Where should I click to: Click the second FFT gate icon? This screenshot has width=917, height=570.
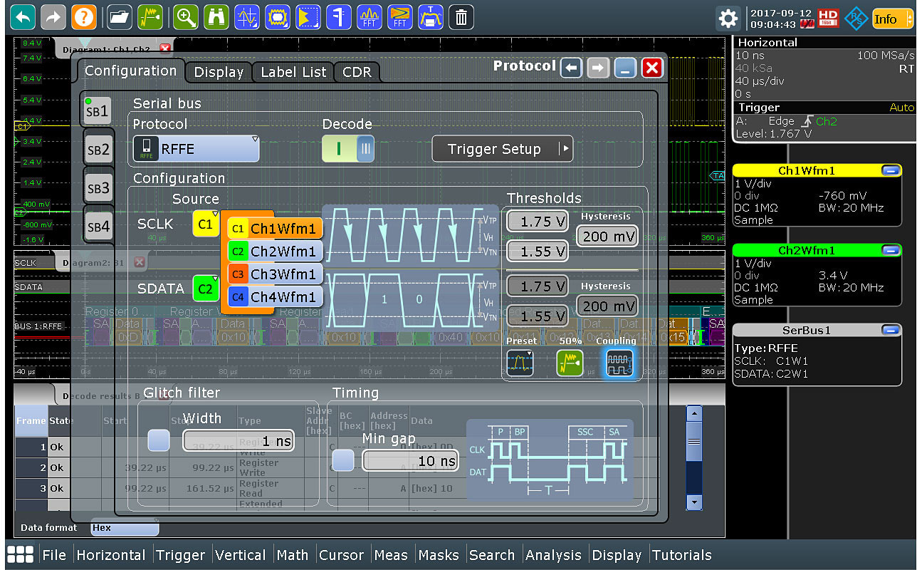(x=399, y=16)
